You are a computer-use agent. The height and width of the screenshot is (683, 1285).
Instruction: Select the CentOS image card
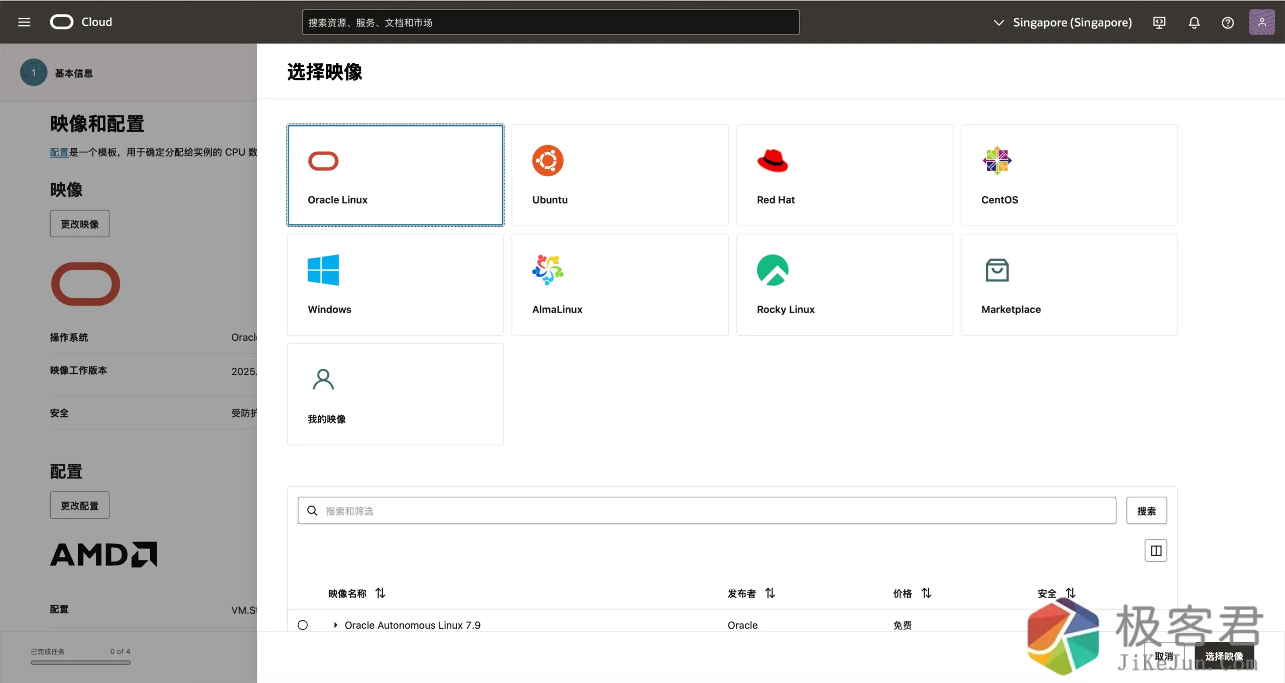(1069, 175)
